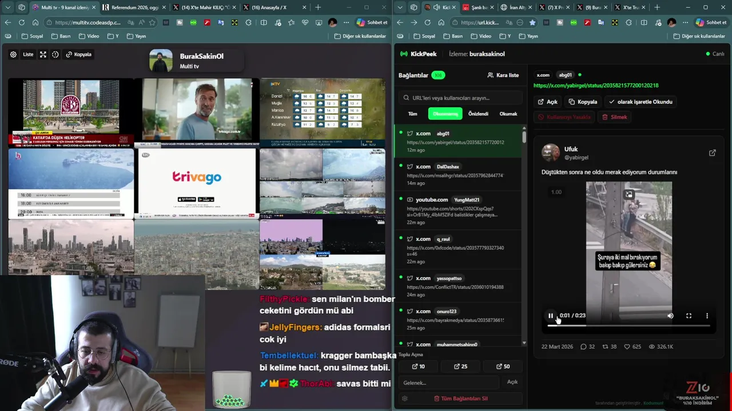Select x.com link from yassopattso
Viewport: 732px width, 411px height.
[457, 286]
